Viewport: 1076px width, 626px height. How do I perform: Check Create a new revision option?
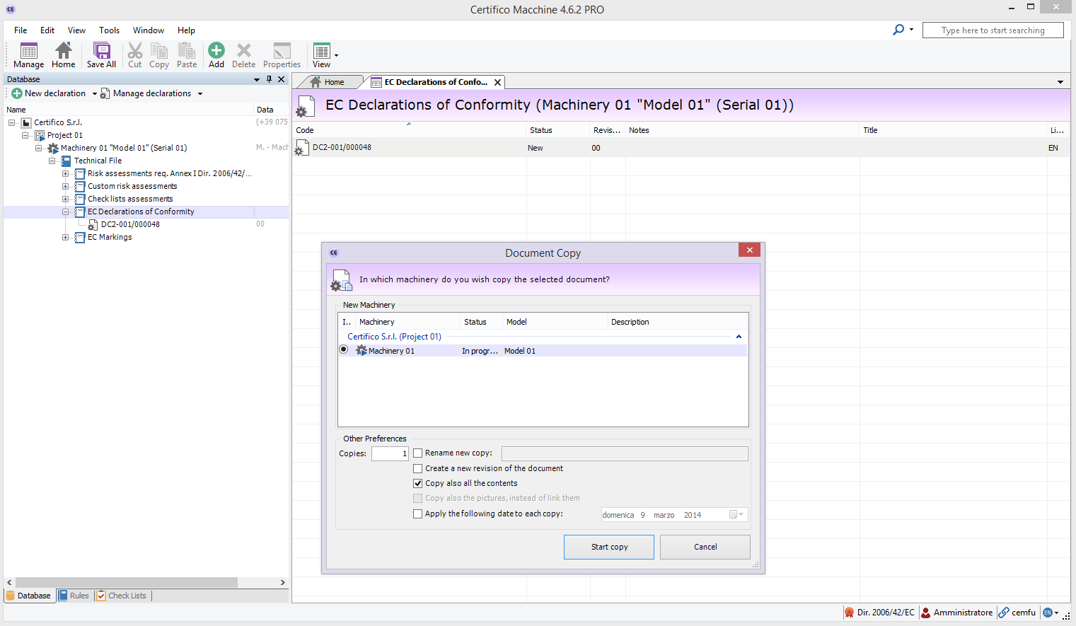coord(418,469)
